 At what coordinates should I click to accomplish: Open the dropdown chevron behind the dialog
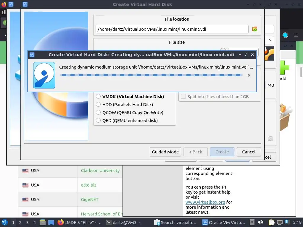click(271, 40)
